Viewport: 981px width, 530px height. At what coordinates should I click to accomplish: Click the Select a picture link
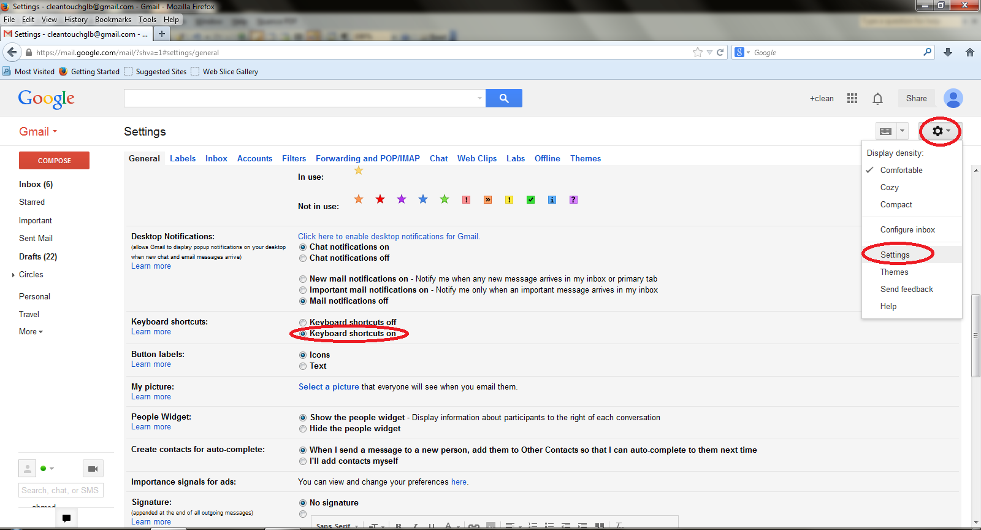329,387
